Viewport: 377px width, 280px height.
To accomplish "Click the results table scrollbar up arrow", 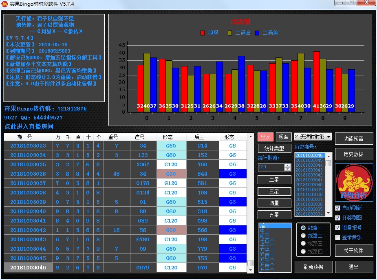I will tap(250, 137).
